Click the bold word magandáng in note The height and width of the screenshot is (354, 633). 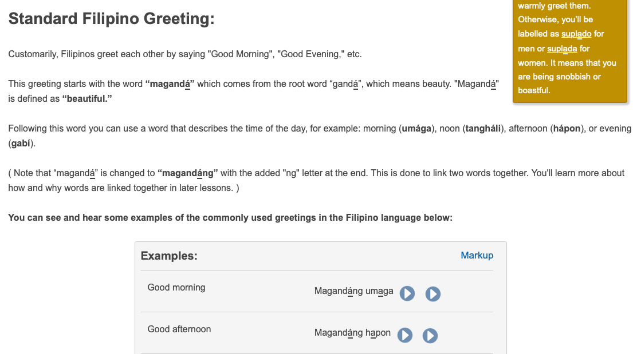point(188,173)
